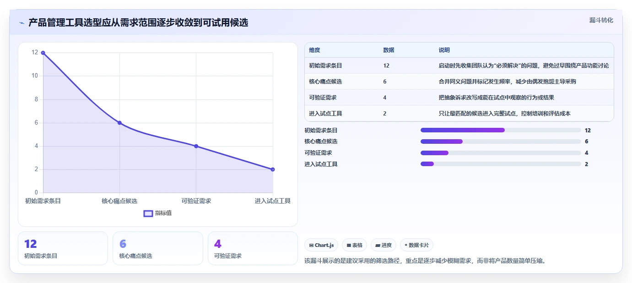
Task: Select the Chart.js tag
Action: pyautogui.click(x=321, y=245)
